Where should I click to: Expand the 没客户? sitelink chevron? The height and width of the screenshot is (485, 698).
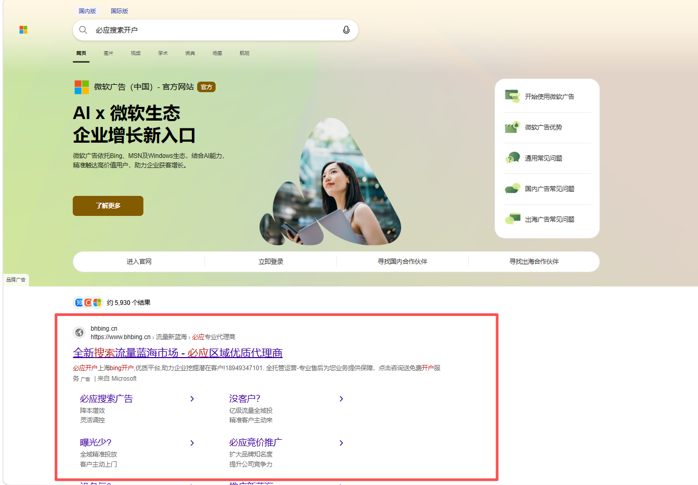341,399
